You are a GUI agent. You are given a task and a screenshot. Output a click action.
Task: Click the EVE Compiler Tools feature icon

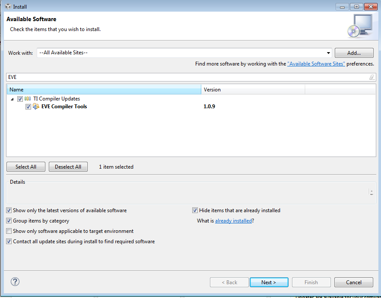click(36, 106)
